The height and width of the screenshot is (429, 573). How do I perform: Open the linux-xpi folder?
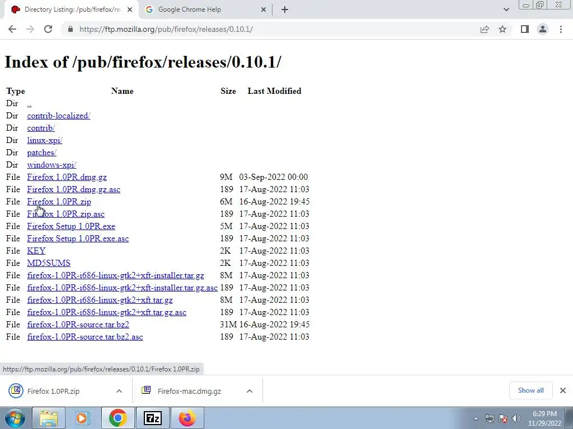click(45, 140)
